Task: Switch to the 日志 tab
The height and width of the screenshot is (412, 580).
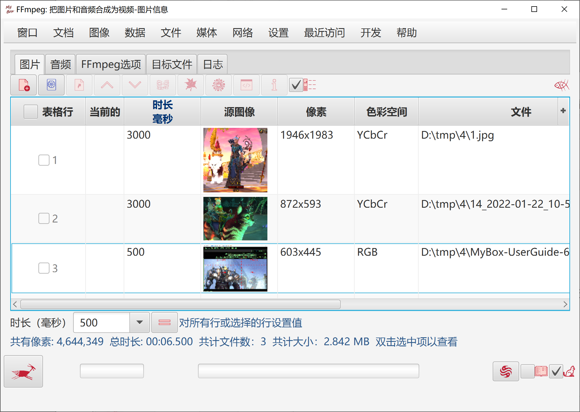Action: 212,64
